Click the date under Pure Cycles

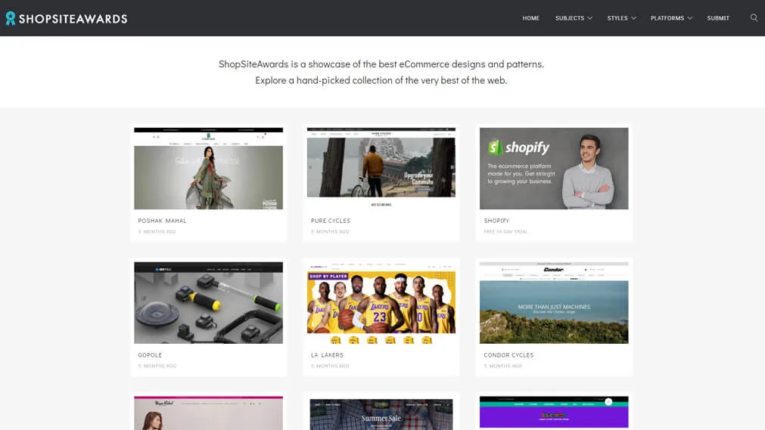[331, 231]
